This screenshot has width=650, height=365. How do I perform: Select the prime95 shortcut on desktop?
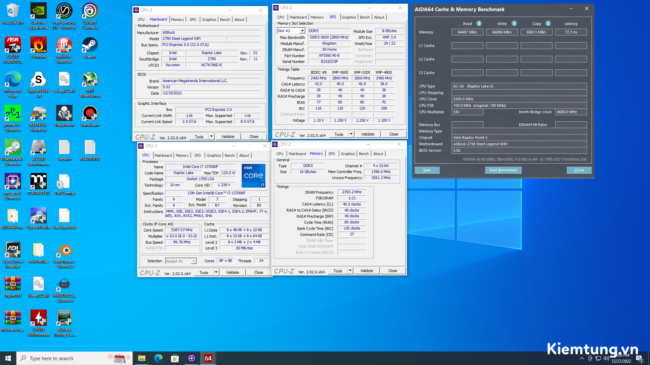coord(13,118)
